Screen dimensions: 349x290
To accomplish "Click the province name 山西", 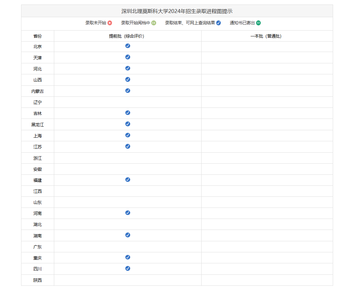I will pyautogui.click(x=38, y=80).
